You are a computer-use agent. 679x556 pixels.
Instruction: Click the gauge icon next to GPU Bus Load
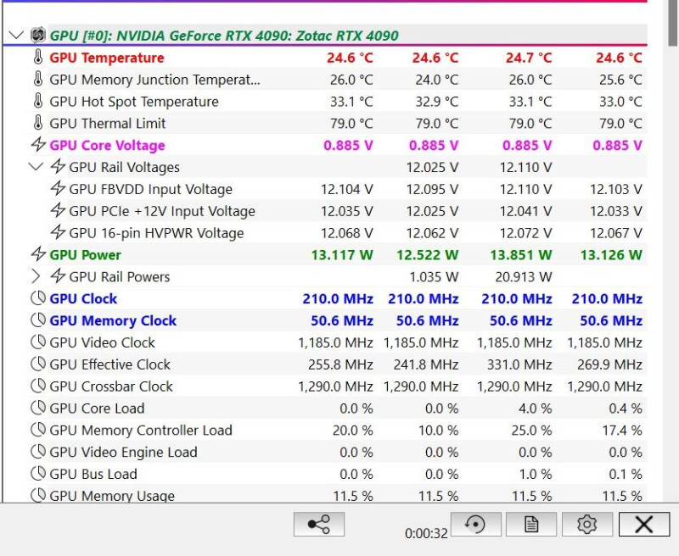pos(38,474)
